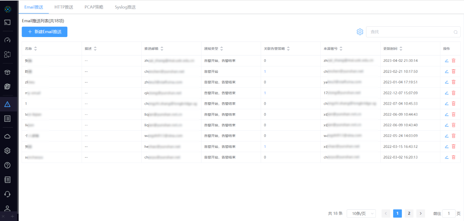
Task: Sort the table by 名称 column
Action: (35, 48)
